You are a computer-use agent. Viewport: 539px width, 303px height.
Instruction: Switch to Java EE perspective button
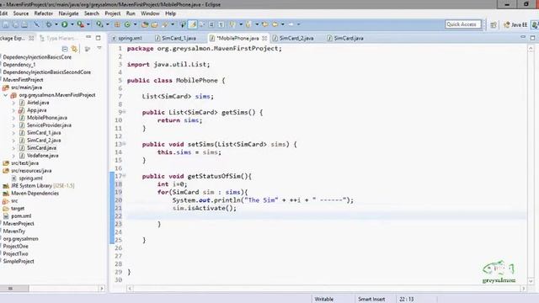tap(515, 24)
